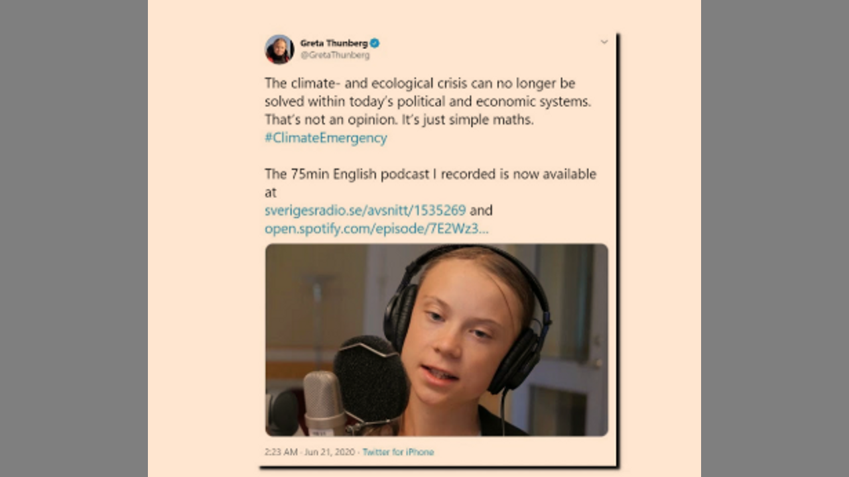View the attached podcast recording photo

[436, 340]
